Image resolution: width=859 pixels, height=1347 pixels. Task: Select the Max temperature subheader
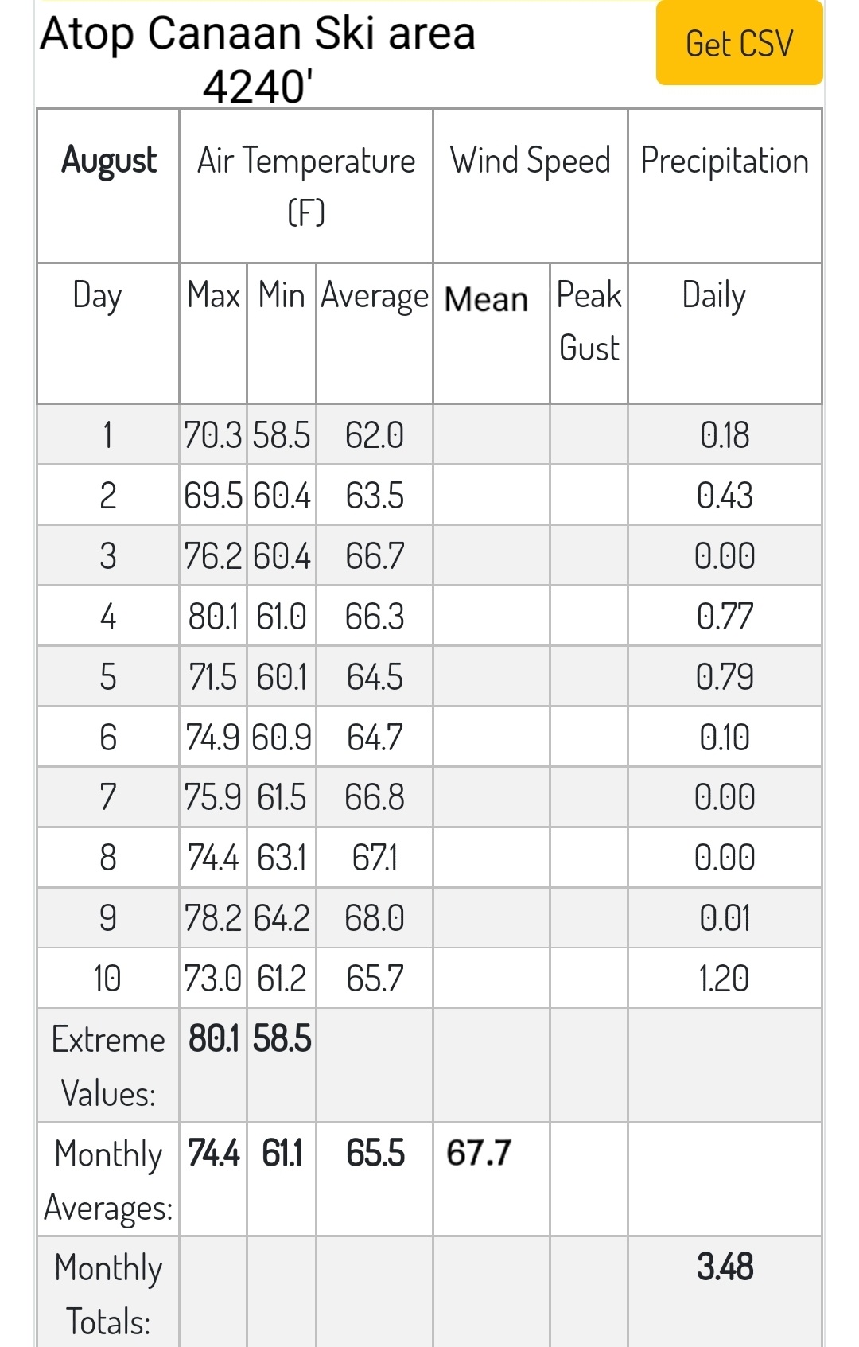213,295
